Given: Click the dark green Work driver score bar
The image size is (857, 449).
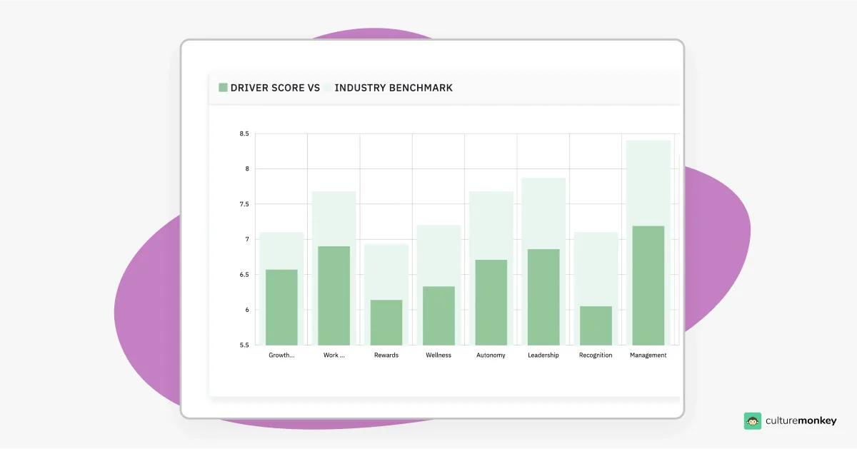Looking at the screenshot, I should 334,296.
